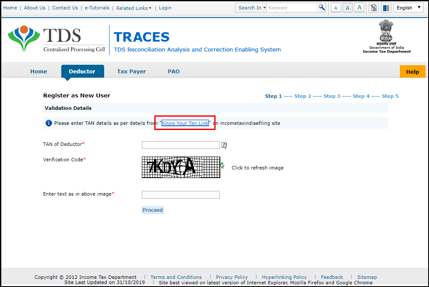This screenshot has height=287, width=429.
Task: Refresh the captcha using the green arrows icon
Action: 223,165
